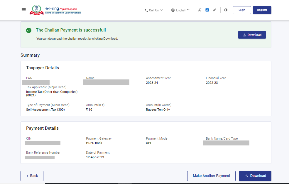Click the Taxpayer Details heading
Image resolution: width=289 pixels, height=184 pixels.
(x=43, y=68)
